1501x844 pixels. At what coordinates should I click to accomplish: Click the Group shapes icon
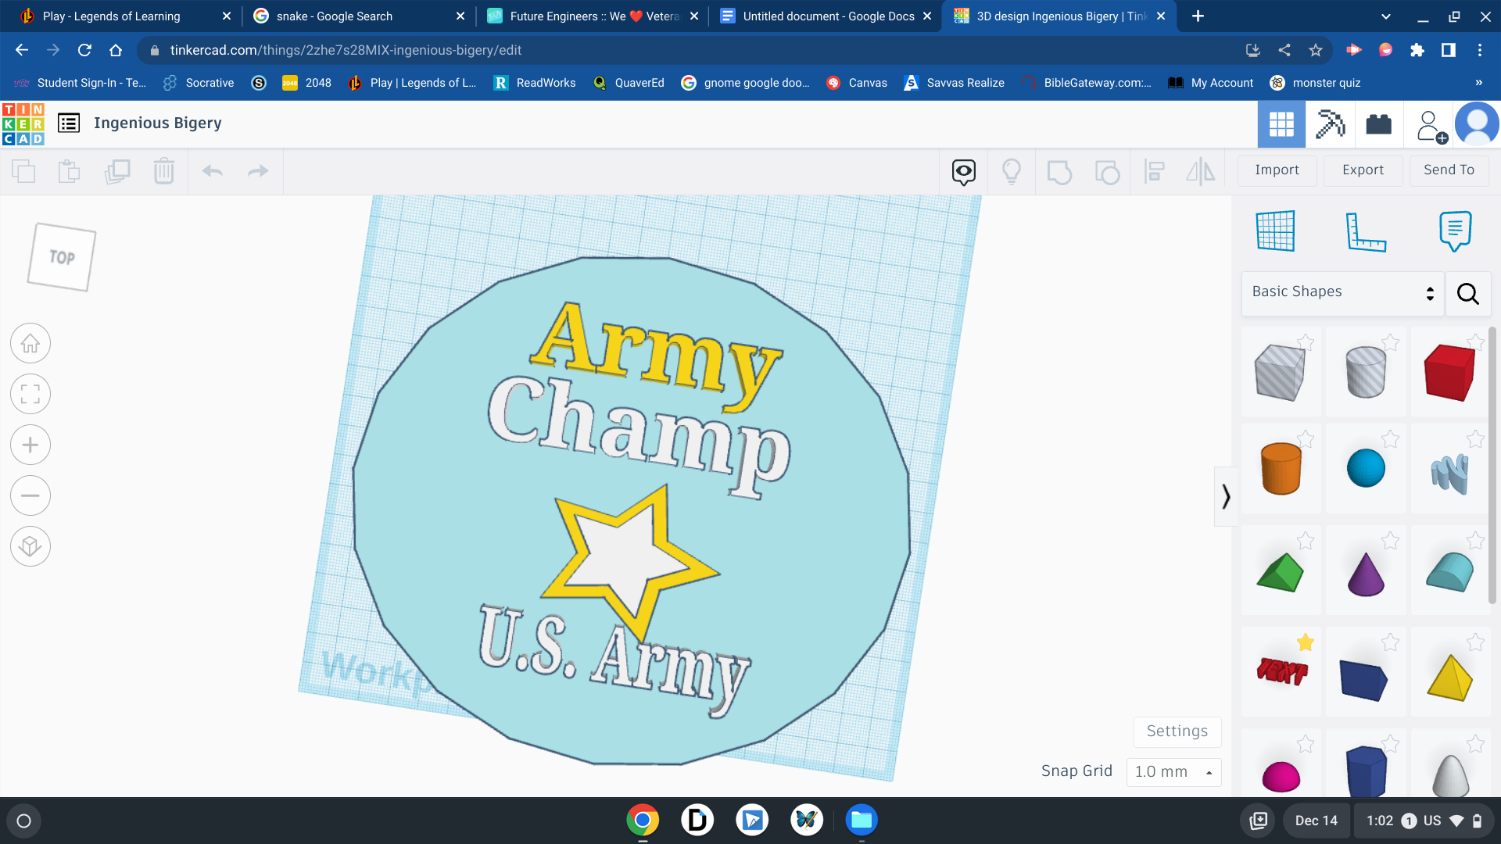click(1059, 171)
